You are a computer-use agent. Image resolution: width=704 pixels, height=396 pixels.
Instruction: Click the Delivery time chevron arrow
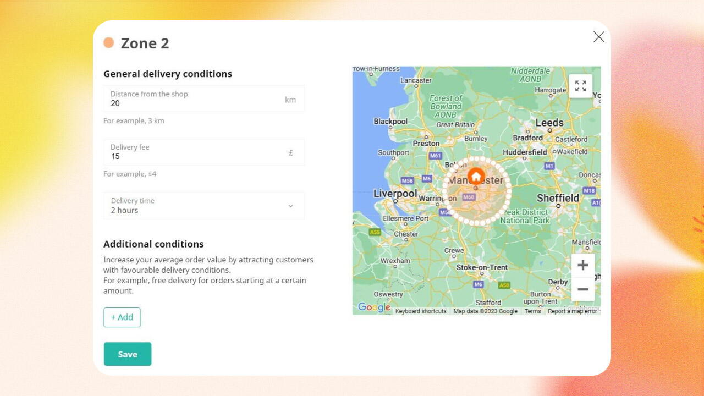[291, 206]
